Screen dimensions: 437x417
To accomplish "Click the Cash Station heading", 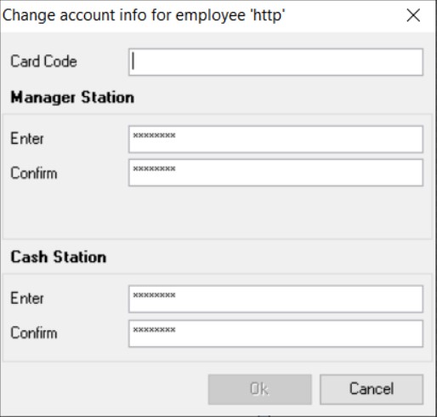I will pos(59,257).
